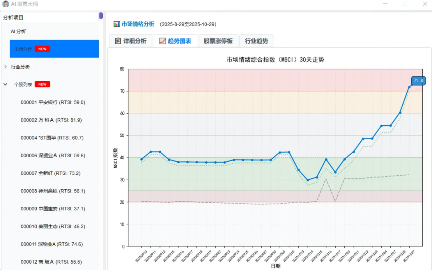This screenshot has width=432, height=270.
Task: Expand the 行业分析 tree node
Action: [6, 67]
